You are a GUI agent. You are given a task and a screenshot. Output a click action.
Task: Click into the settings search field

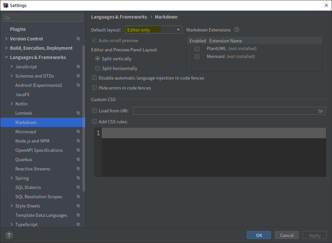point(43,18)
